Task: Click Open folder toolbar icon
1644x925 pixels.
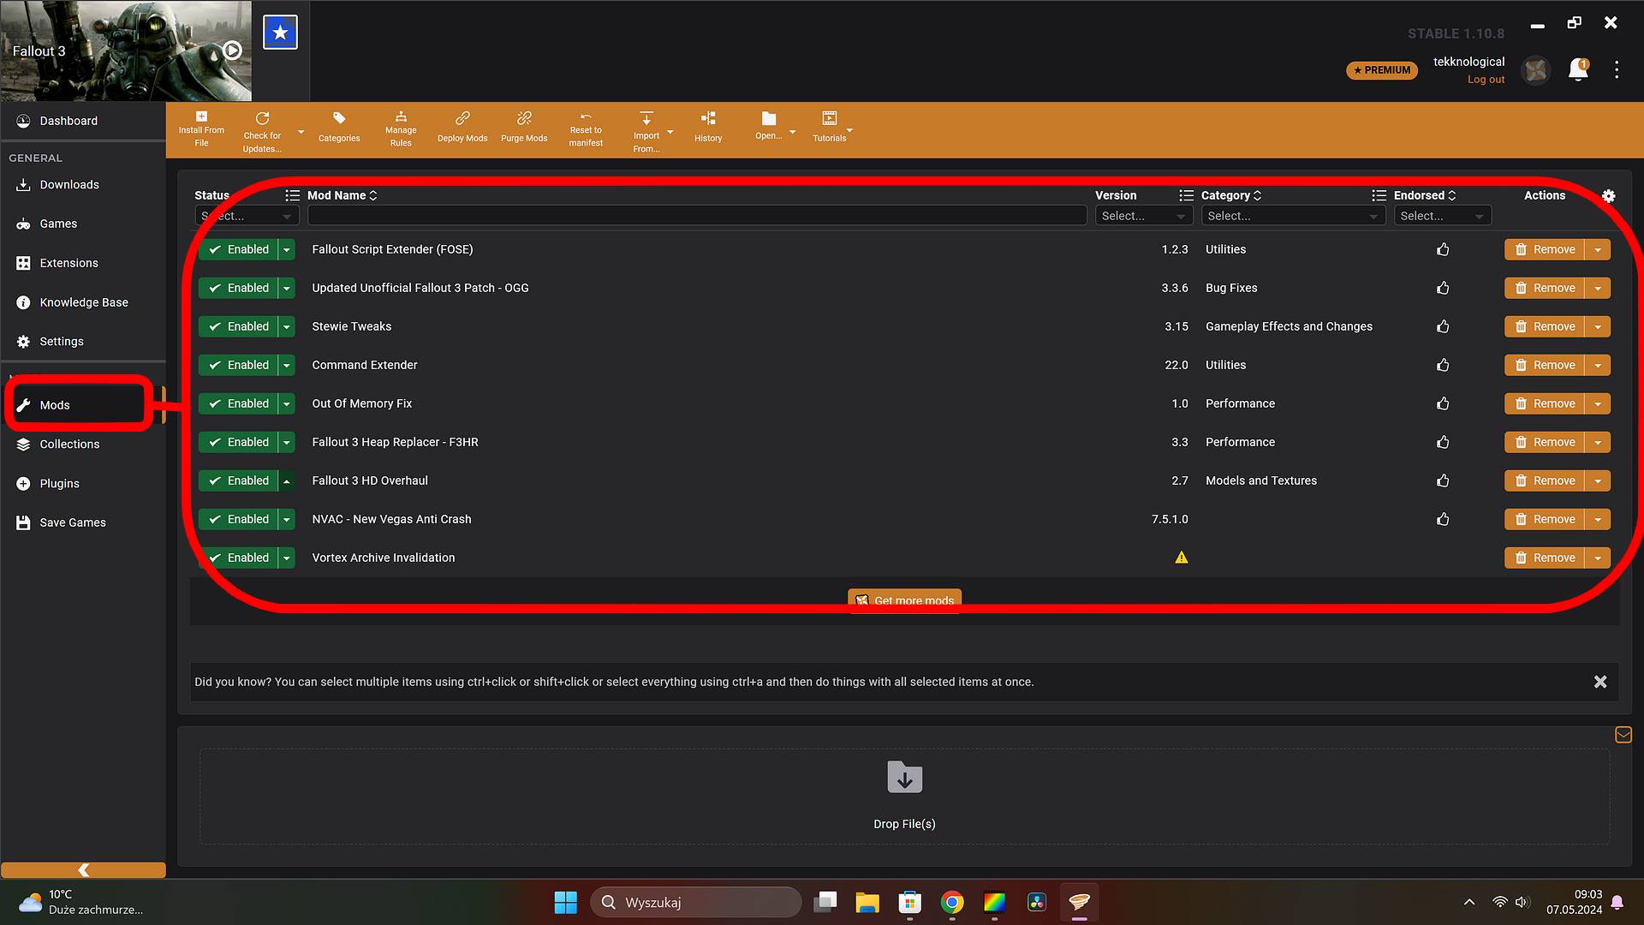Action: point(769,119)
